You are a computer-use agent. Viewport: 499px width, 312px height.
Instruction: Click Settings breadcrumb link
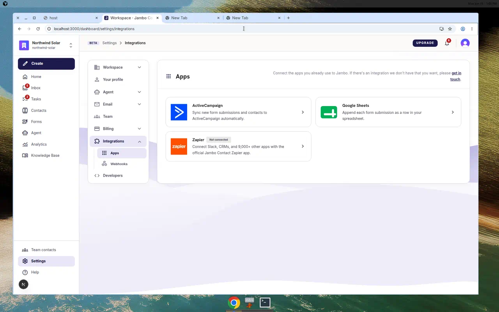point(110,43)
